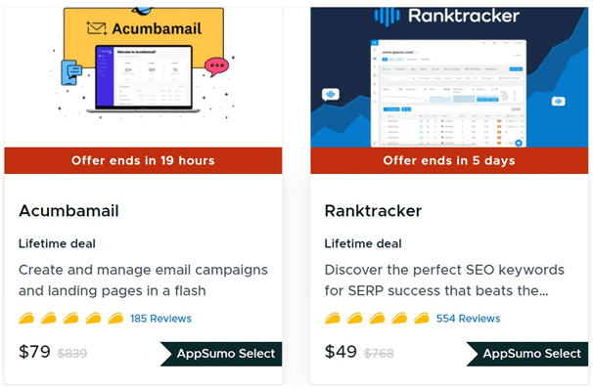The image size is (593, 388).
Task: Open the Ranktracker product image
Action: (449, 77)
